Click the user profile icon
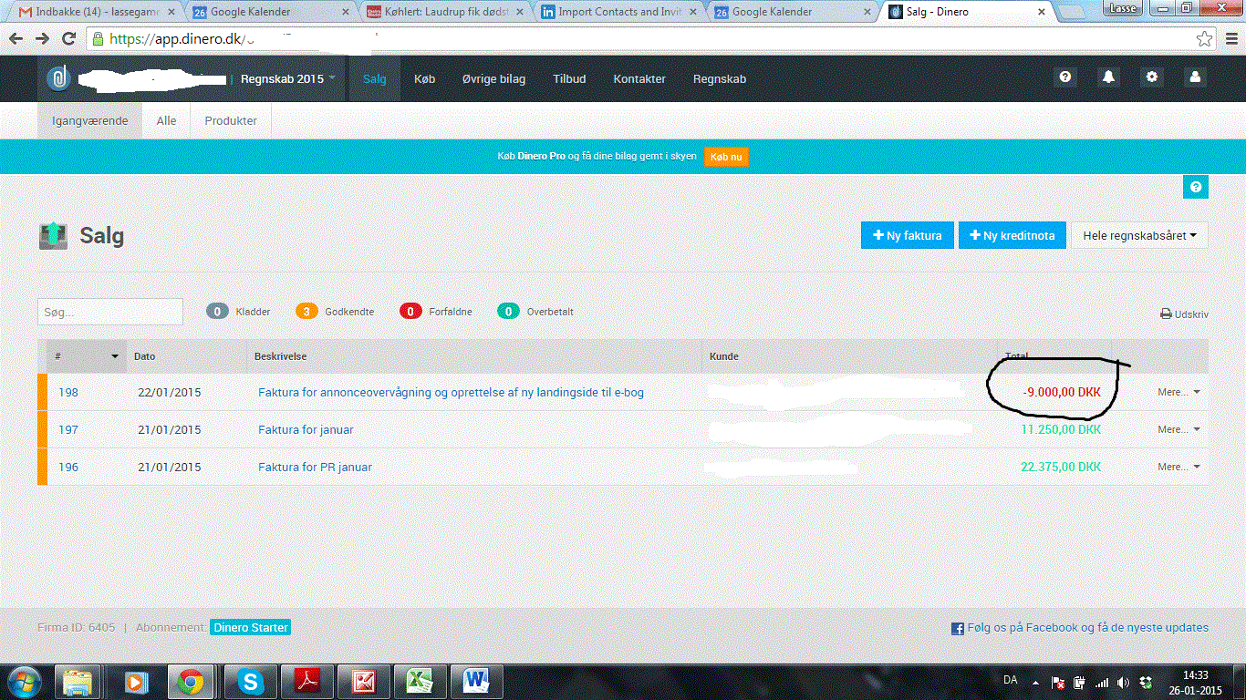Image resolution: width=1246 pixels, height=700 pixels. coord(1195,78)
